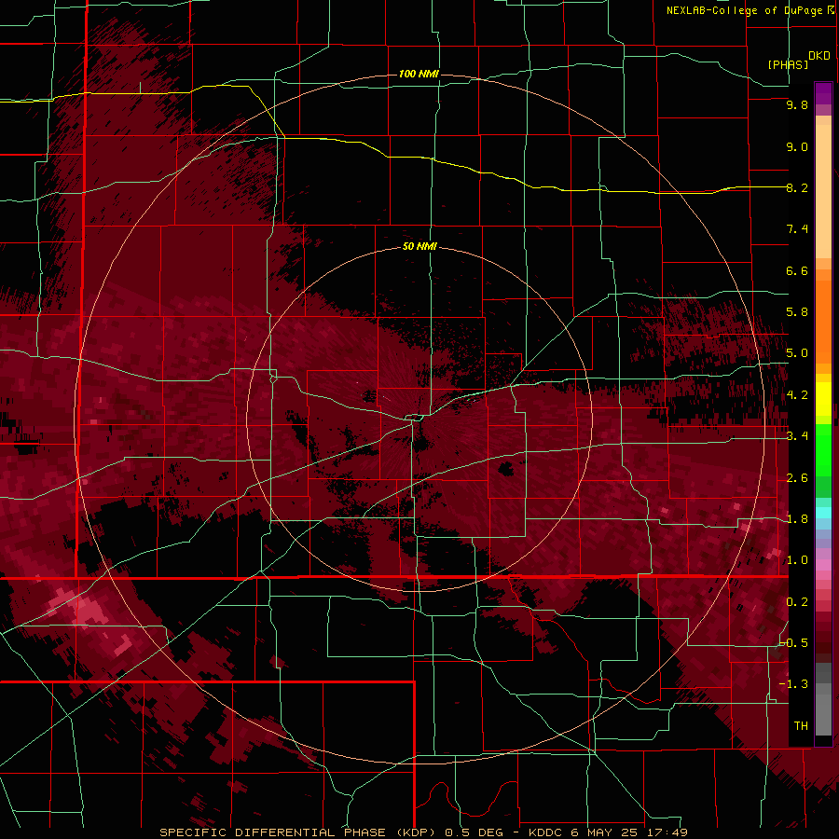
Task: Click the 50 NMI range ring label
Action: [419, 246]
